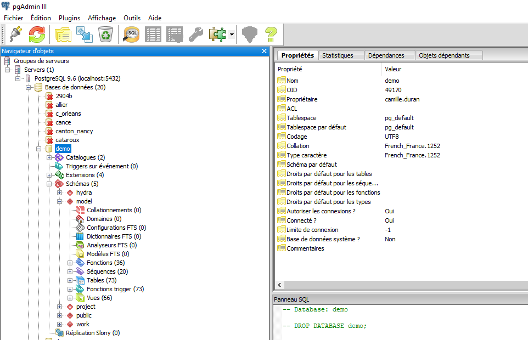Image resolution: width=528 pixels, height=340 pixels.
Task: Click the Groupes de serveurs icon
Action: point(7,61)
